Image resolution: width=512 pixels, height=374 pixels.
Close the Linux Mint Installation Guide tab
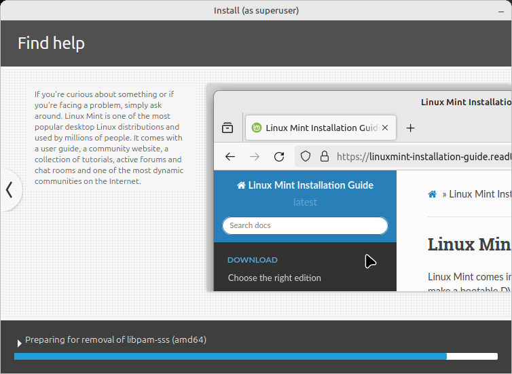coord(385,128)
